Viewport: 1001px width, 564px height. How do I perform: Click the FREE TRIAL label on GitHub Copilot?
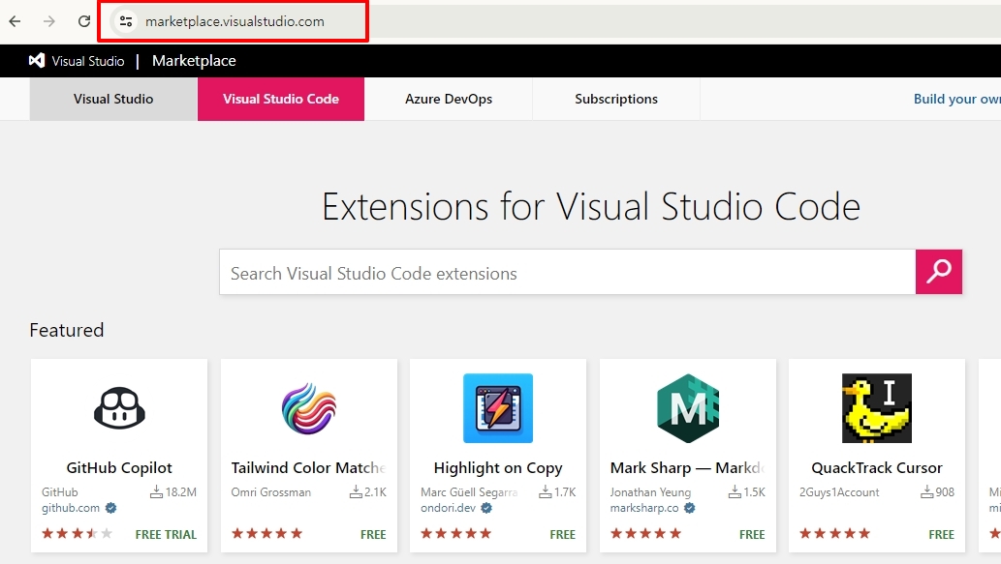(x=166, y=535)
